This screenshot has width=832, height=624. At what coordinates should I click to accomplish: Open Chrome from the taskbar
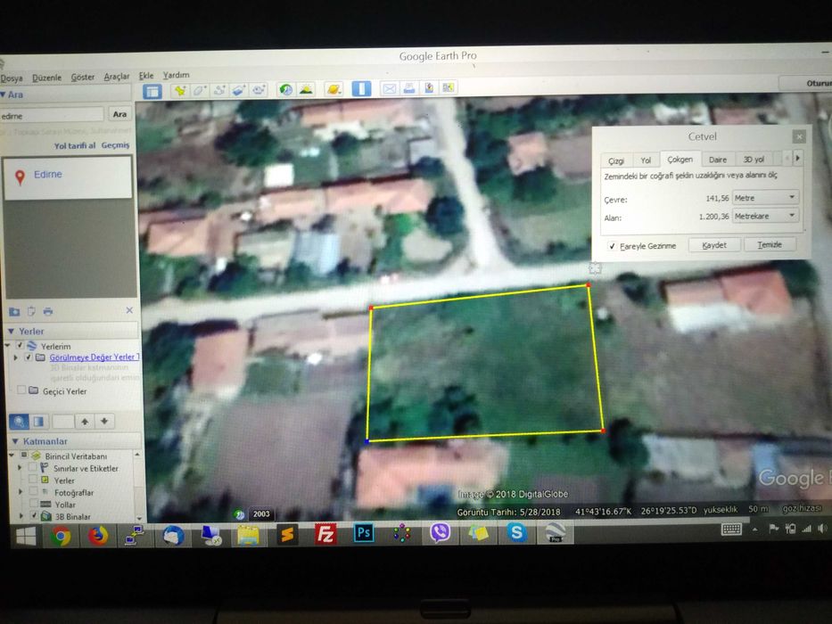(x=61, y=537)
